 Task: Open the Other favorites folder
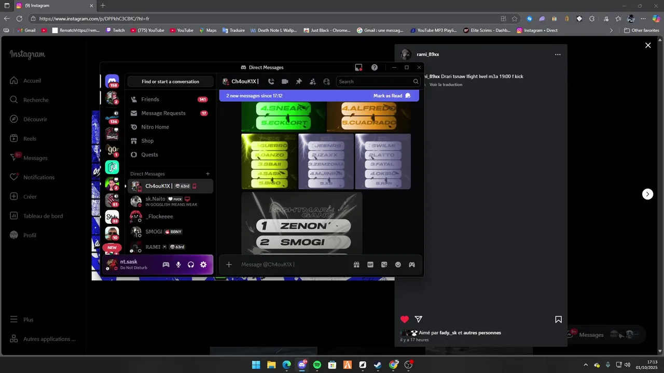tap(642, 30)
